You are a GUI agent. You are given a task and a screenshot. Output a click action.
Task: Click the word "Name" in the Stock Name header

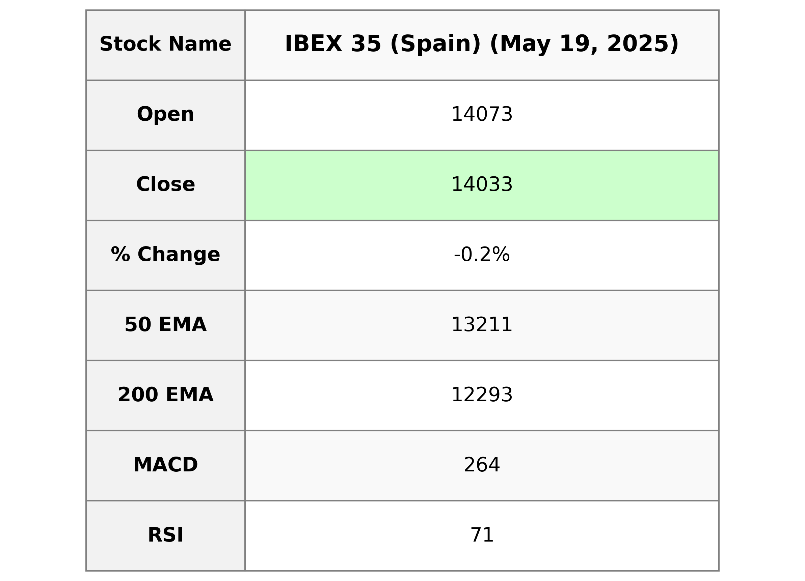pyautogui.click(x=199, y=45)
